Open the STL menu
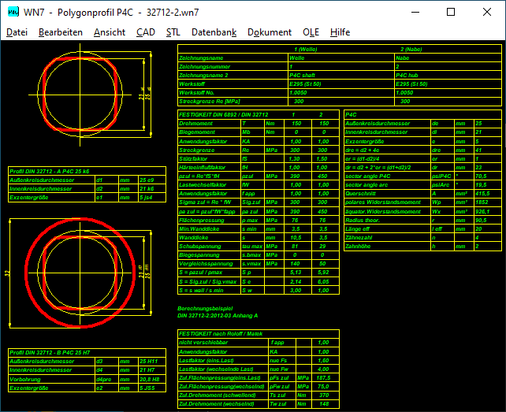Screen dimensions: 506x412 (173, 32)
